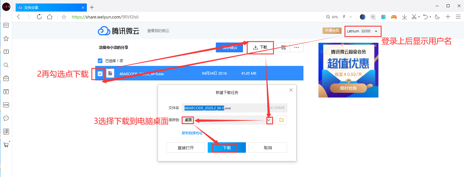
Task: Cancel with the 取消 button
Action: pyautogui.click(x=268, y=147)
